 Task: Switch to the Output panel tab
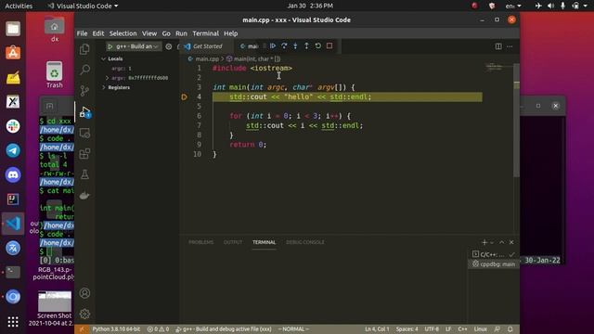233,242
